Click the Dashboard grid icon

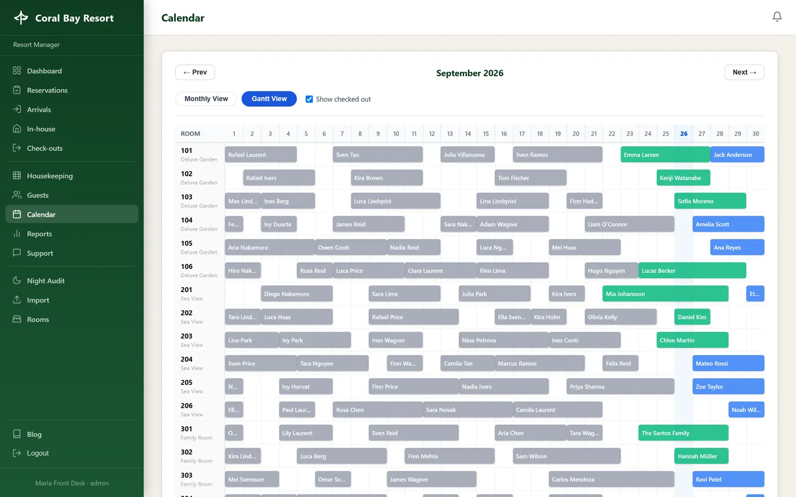point(17,71)
